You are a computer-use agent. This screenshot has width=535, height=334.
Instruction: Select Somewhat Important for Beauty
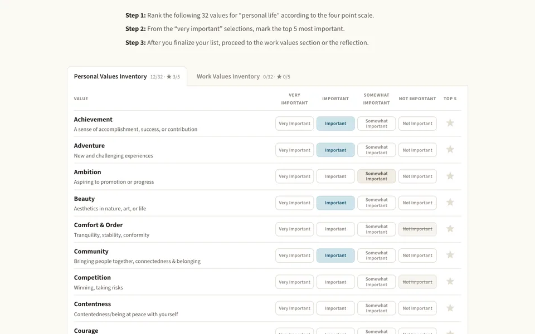376,203
